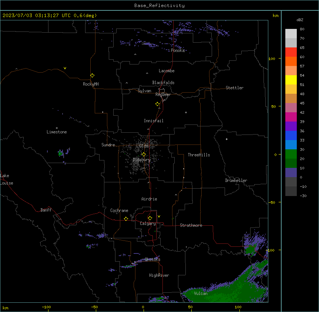Click the Strathmore city label

click(x=191, y=225)
